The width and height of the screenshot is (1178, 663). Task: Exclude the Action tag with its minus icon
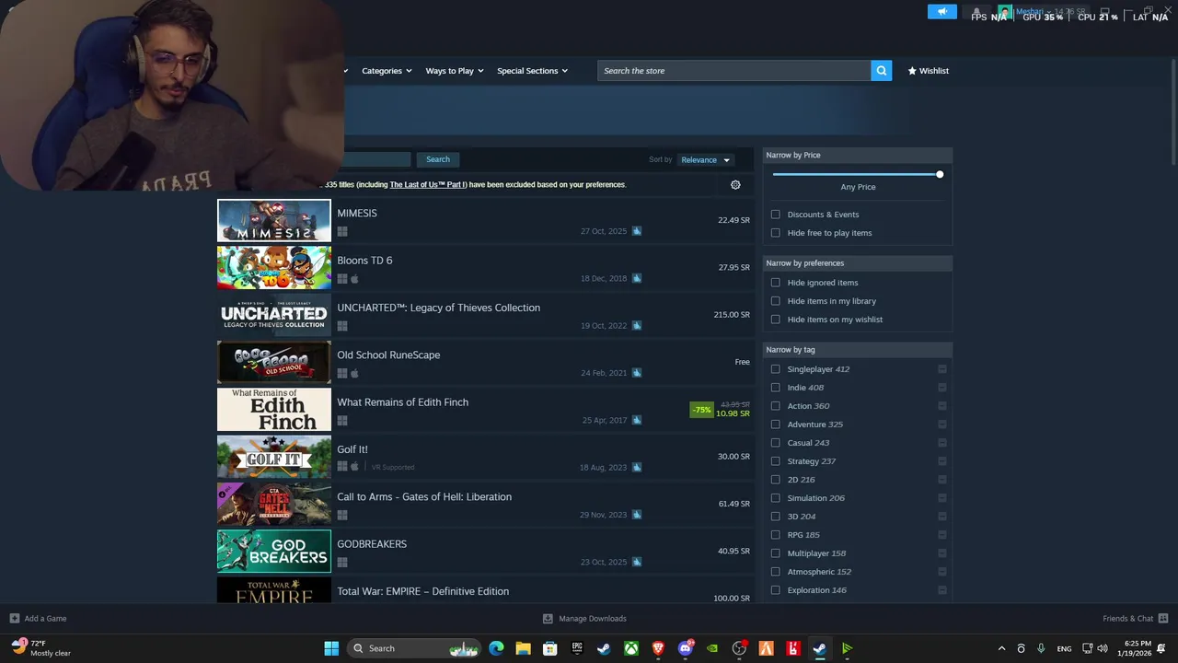(x=941, y=406)
